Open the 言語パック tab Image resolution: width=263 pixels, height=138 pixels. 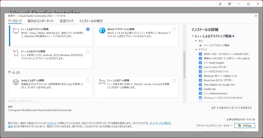click(66, 21)
